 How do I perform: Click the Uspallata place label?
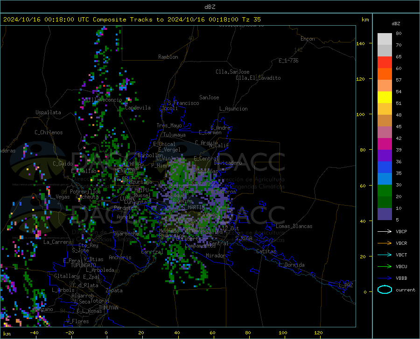(48, 112)
